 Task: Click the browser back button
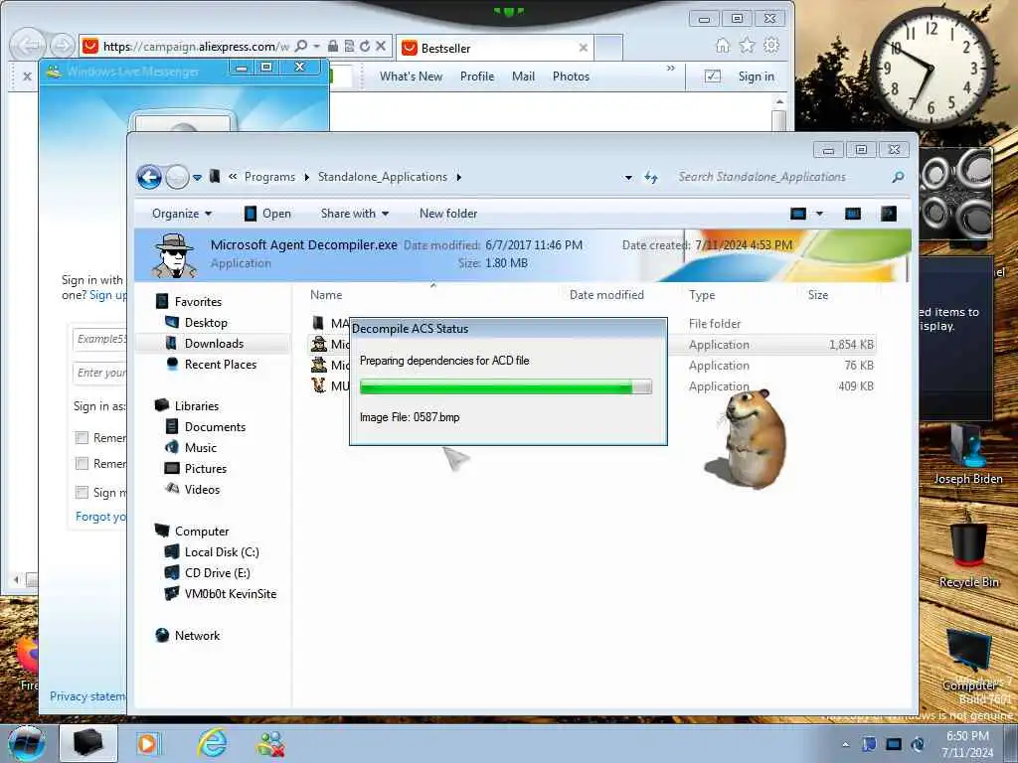(x=27, y=46)
